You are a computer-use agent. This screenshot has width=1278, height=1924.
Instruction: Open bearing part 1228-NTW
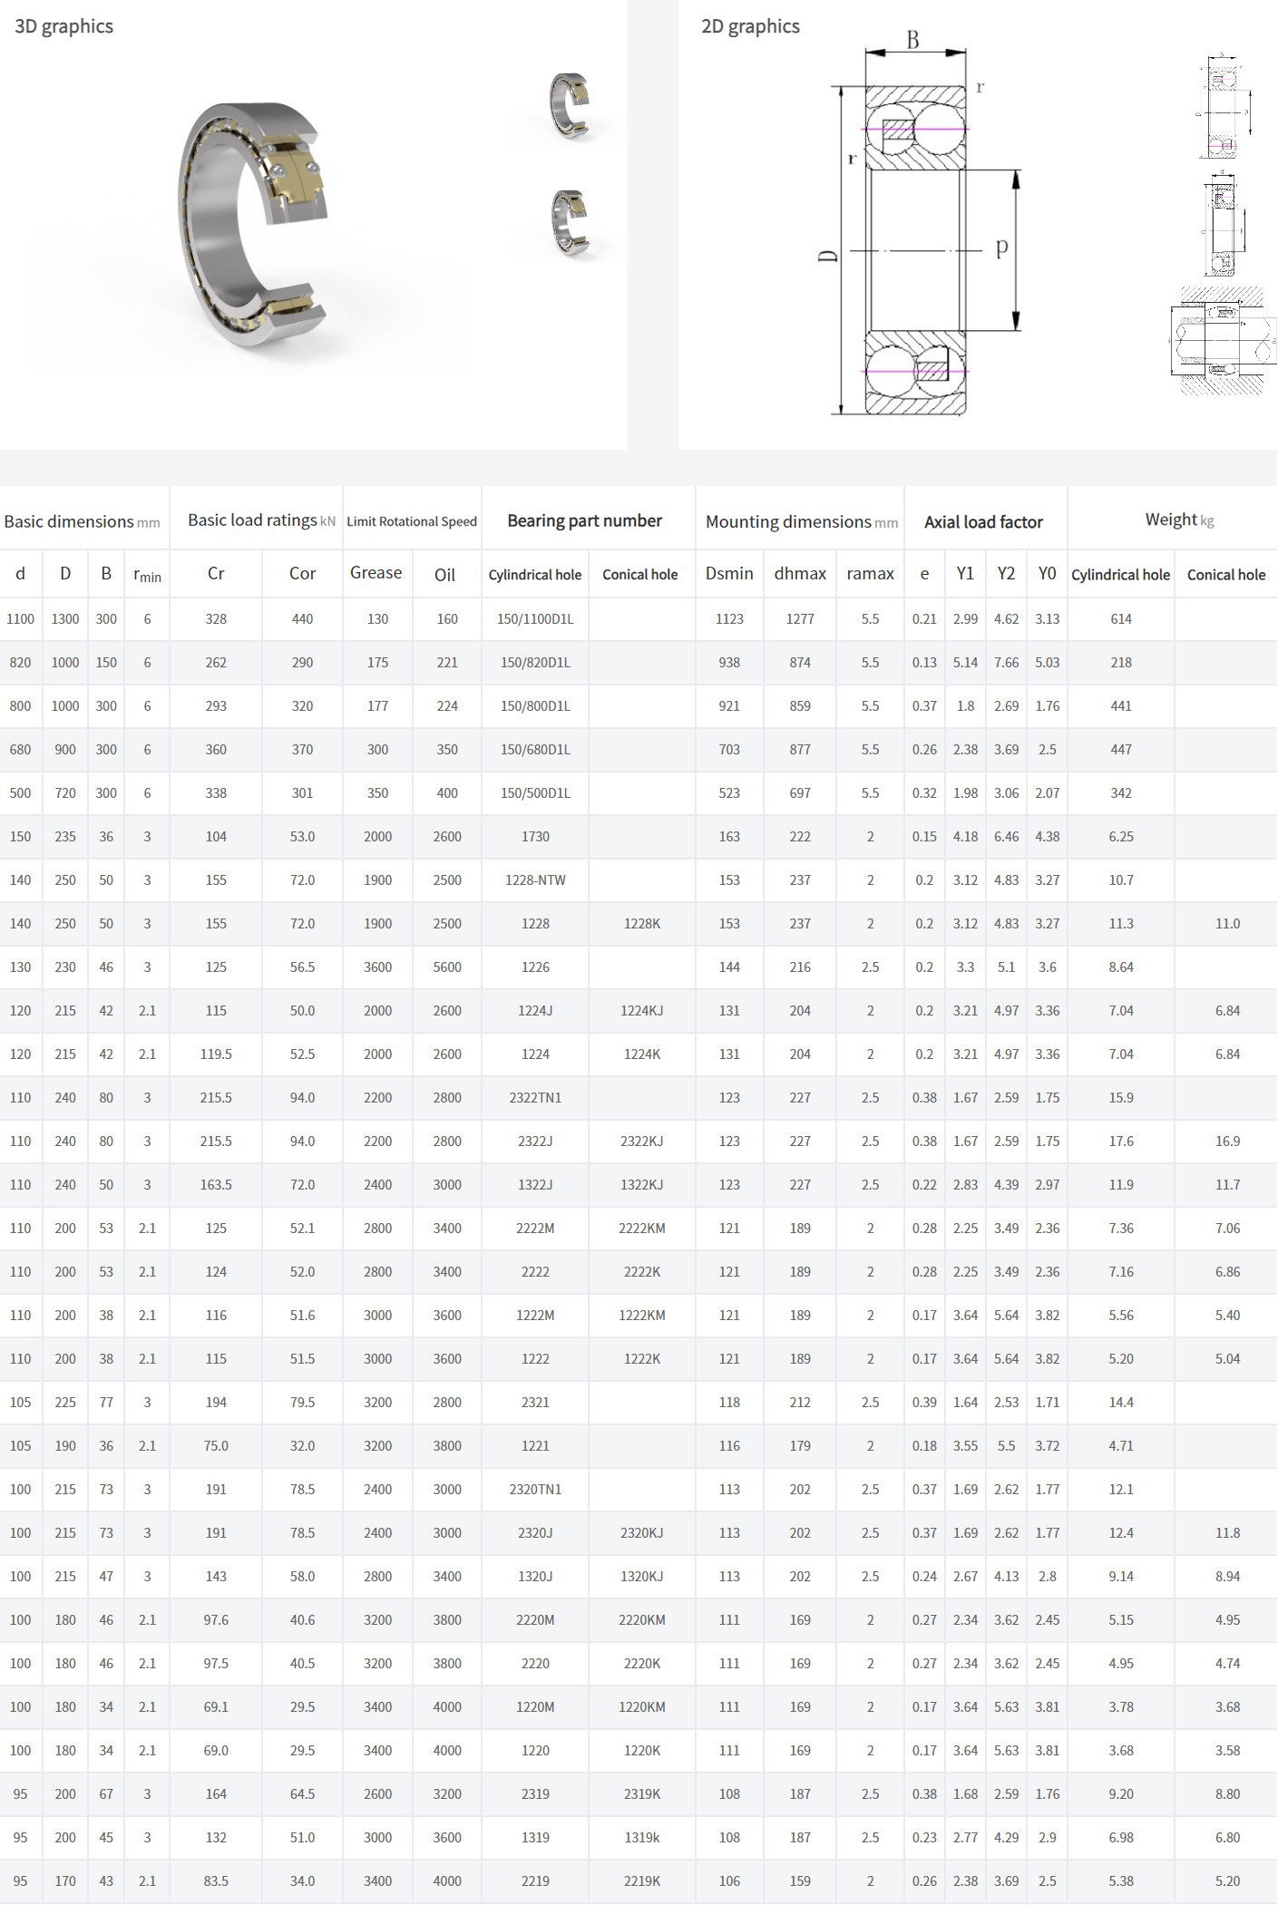point(535,880)
